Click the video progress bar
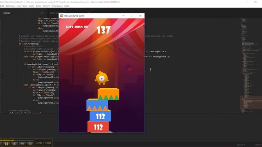The height and width of the screenshot is (147, 262). (17, 140)
